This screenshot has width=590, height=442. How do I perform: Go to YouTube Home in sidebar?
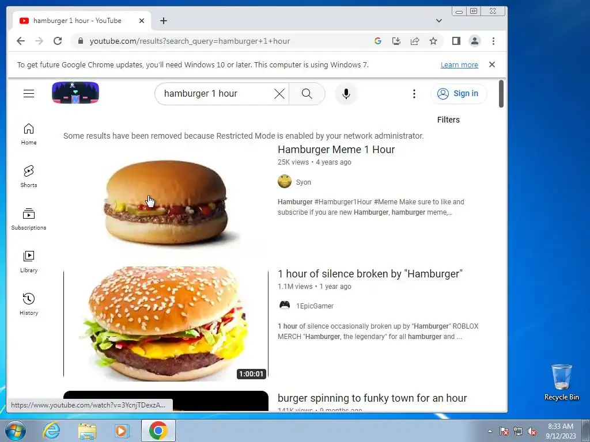(29, 134)
